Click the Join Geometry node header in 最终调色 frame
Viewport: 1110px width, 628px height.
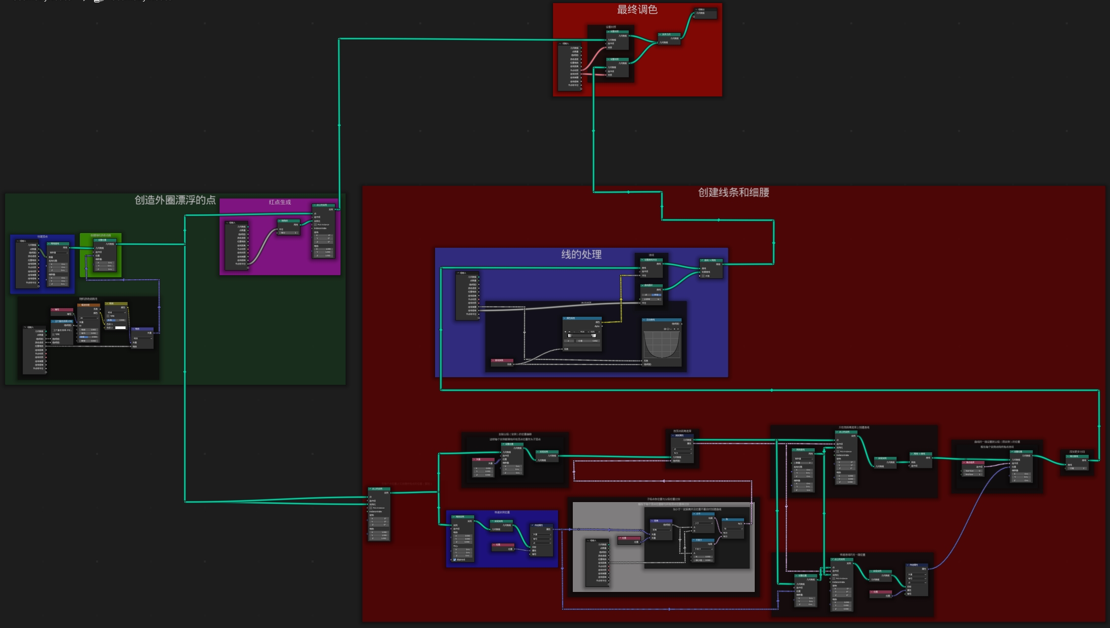point(670,34)
